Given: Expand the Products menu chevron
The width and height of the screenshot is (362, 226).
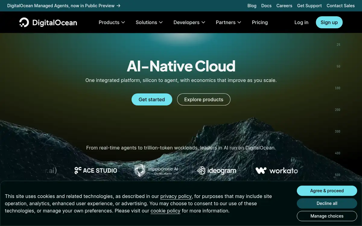Looking at the screenshot, I should point(123,22).
